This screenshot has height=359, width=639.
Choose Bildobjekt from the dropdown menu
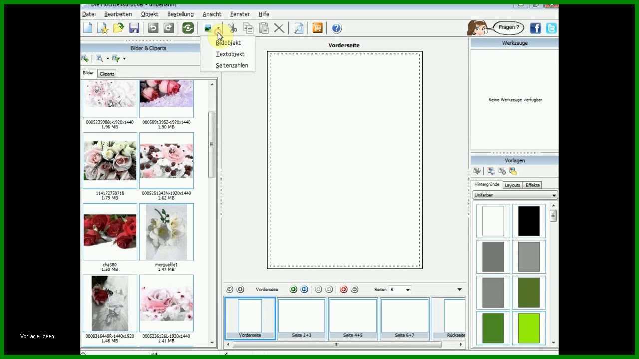228,43
